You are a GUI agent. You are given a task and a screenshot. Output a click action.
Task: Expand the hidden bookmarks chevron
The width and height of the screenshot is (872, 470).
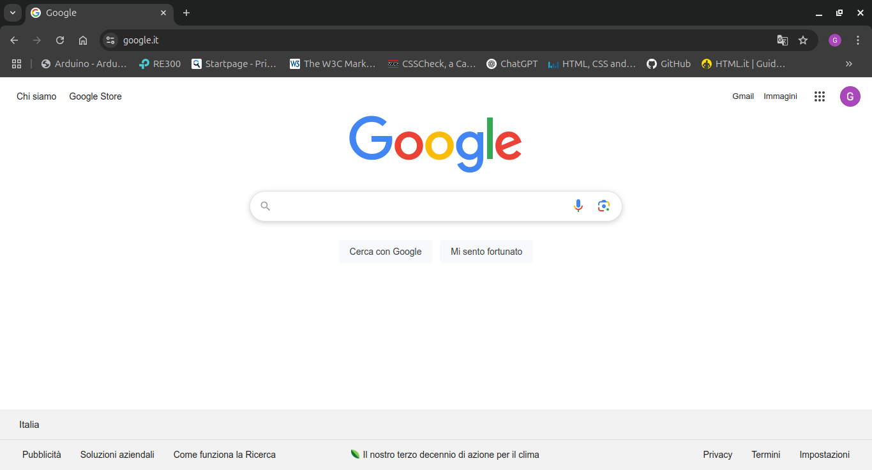click(x=848, y=64)
